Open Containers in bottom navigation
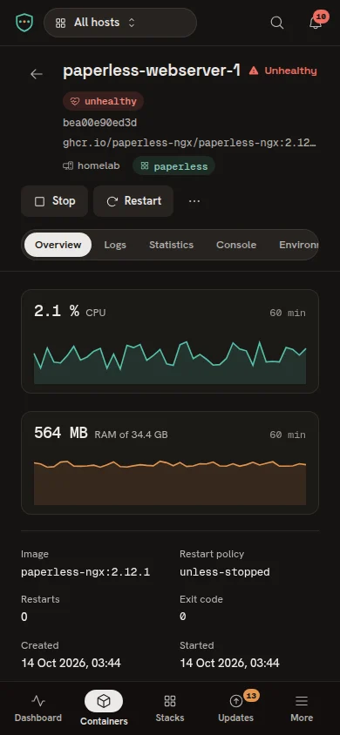Viewport: 340px width, 735px height. (104, 708)
